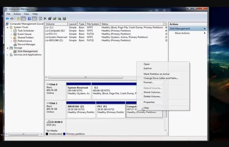Viewport: 229px width, 147px height.
Task: Expand the Shared Folders node
Action: [11, 38]
